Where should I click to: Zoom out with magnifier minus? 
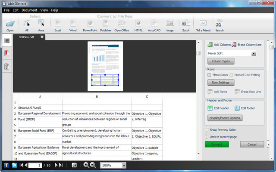tap(93, 165)
